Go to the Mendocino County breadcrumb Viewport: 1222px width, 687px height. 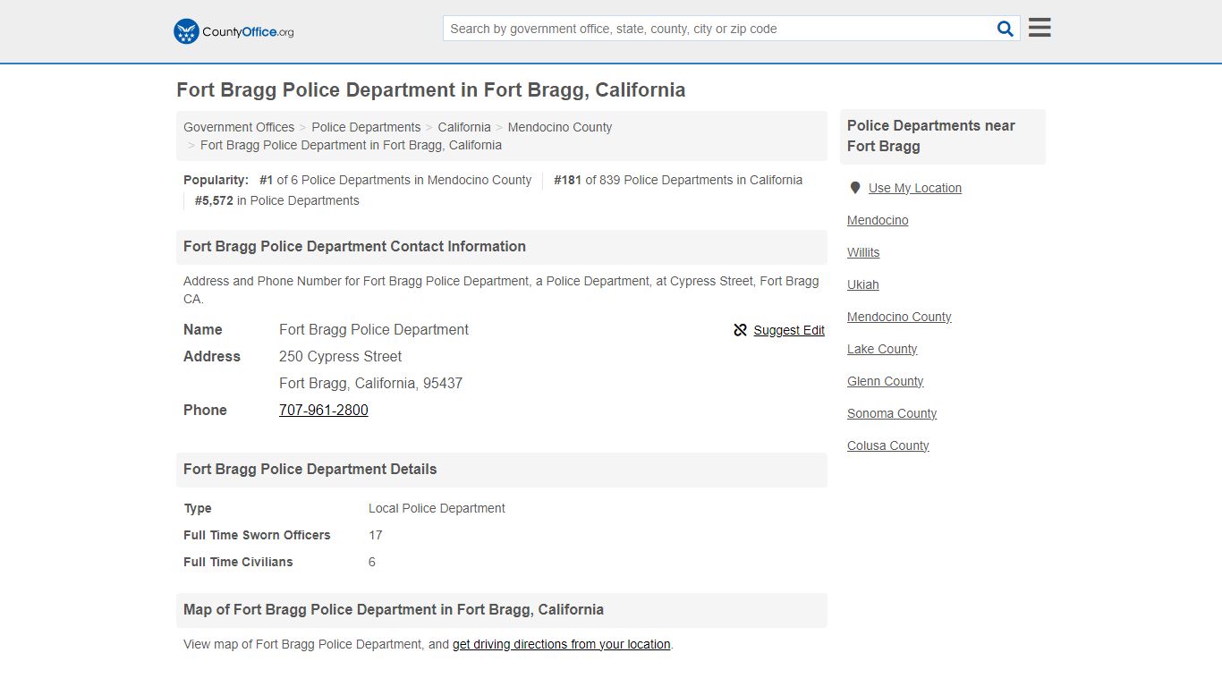click(x=560, y=127)
